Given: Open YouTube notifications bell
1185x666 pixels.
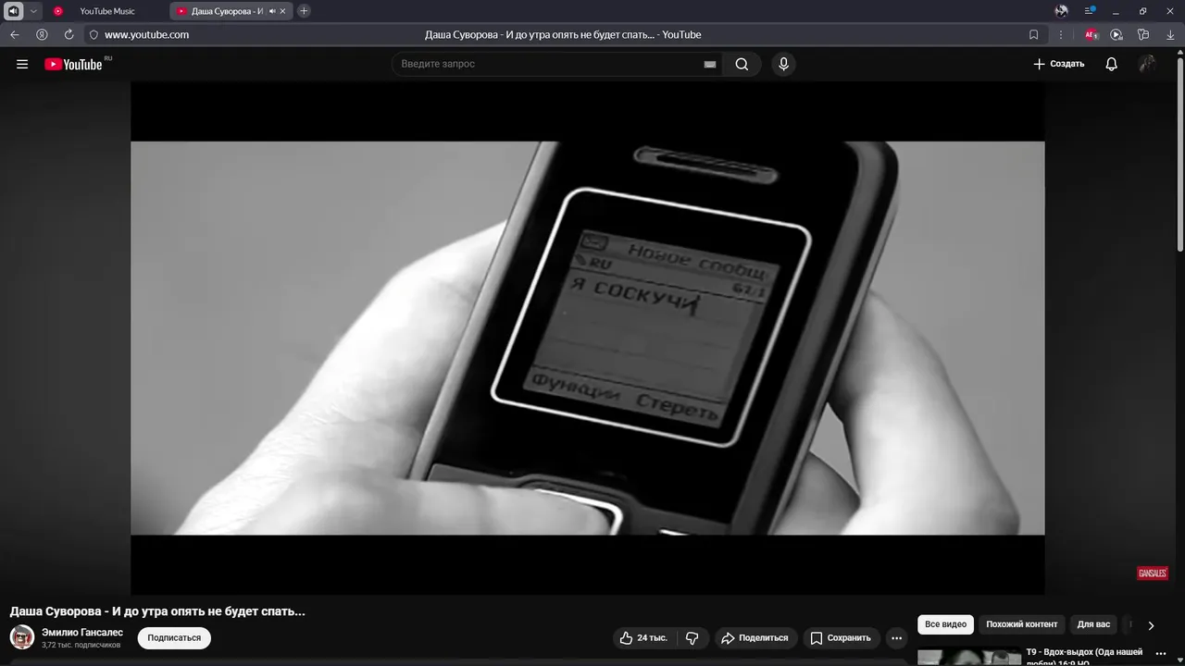Looking at the screenshot, I should [1112, 64].
